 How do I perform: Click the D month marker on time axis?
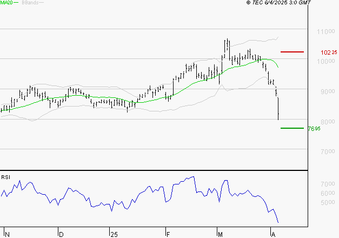coord(61,234)
